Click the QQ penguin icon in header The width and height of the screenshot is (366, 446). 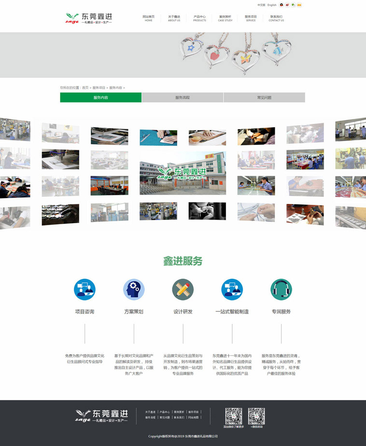[282, 5]
